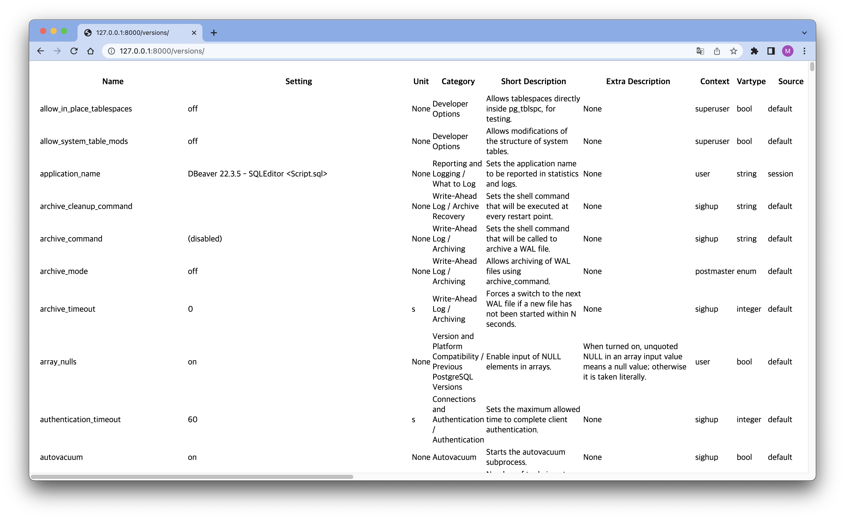Open the translate page icon

coord(700,51)
